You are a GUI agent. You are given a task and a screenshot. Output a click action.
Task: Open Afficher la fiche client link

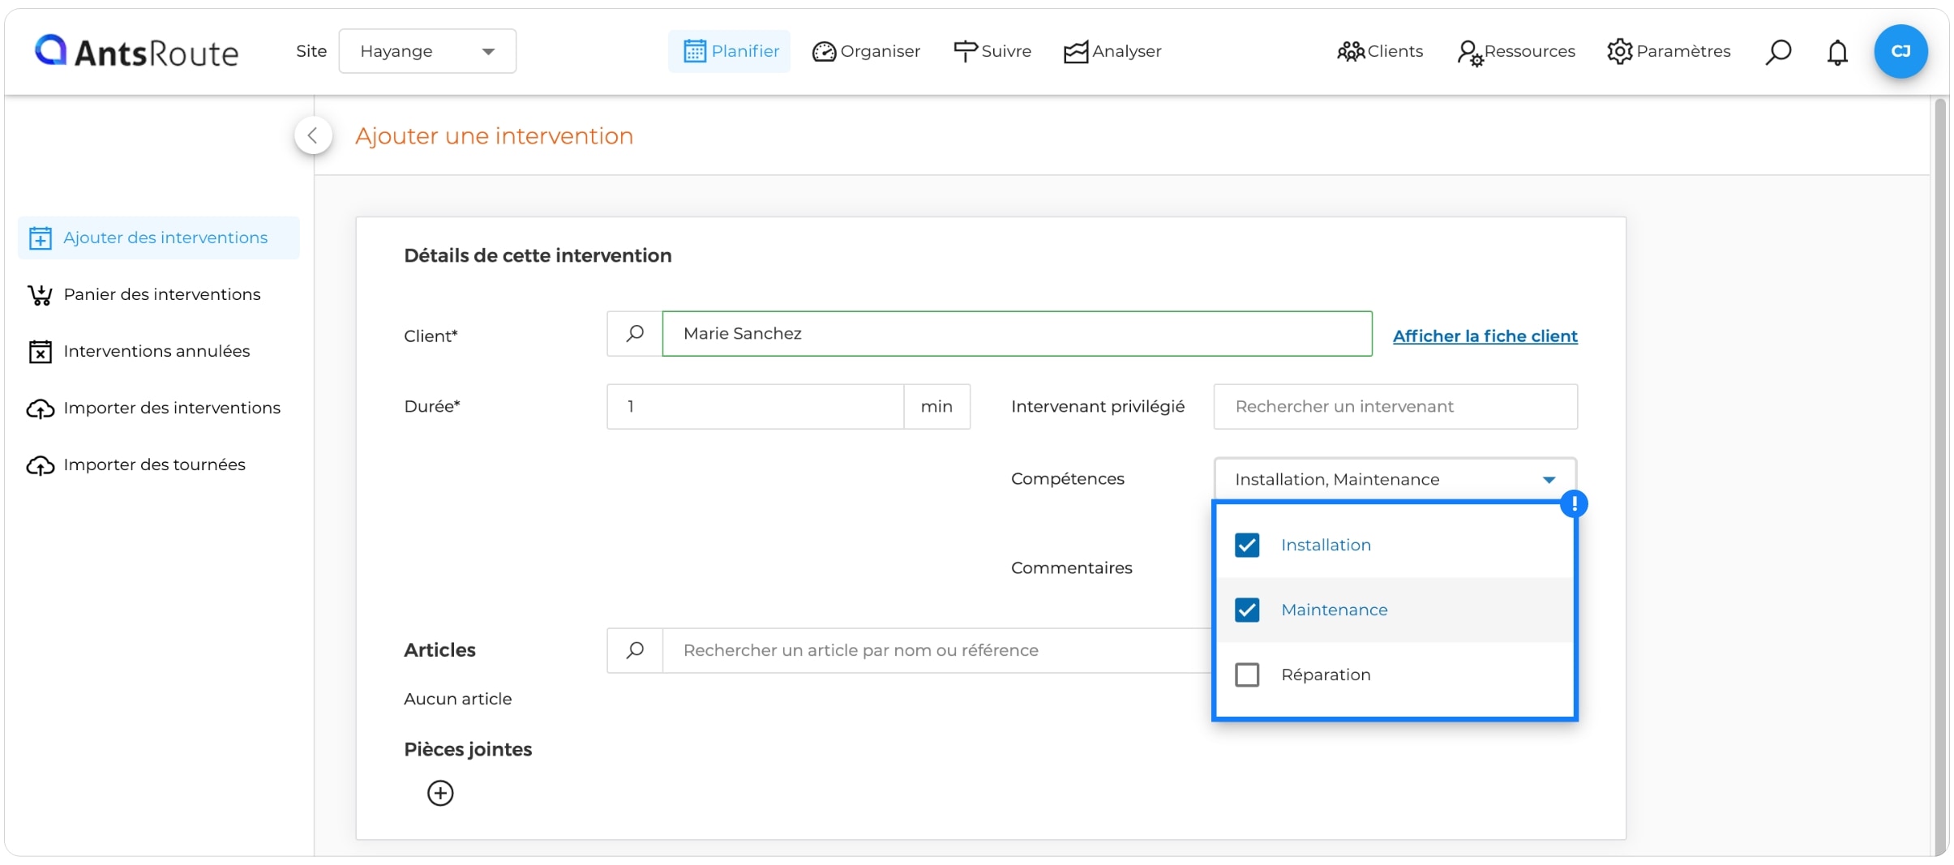coord(1485,336)
